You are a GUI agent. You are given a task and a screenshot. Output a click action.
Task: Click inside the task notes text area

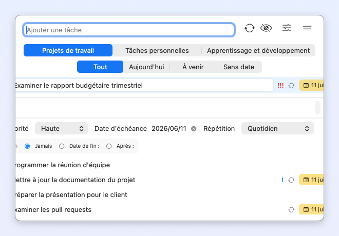(164, 108)
